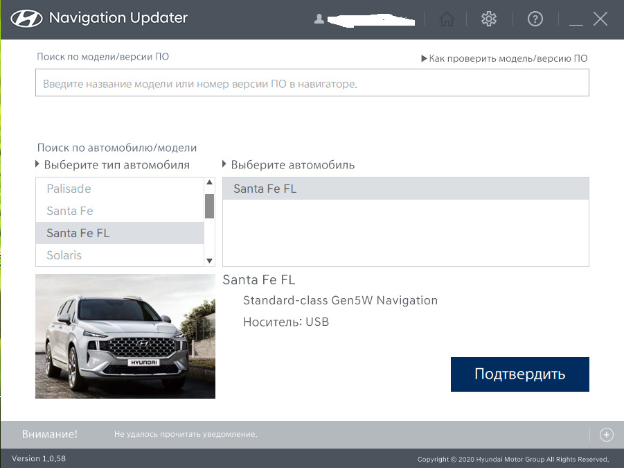Click the 'Поиск по автомобилю/модели' section title
The width and height of the screenshot is (624, 468).
[x=117, y=148]
